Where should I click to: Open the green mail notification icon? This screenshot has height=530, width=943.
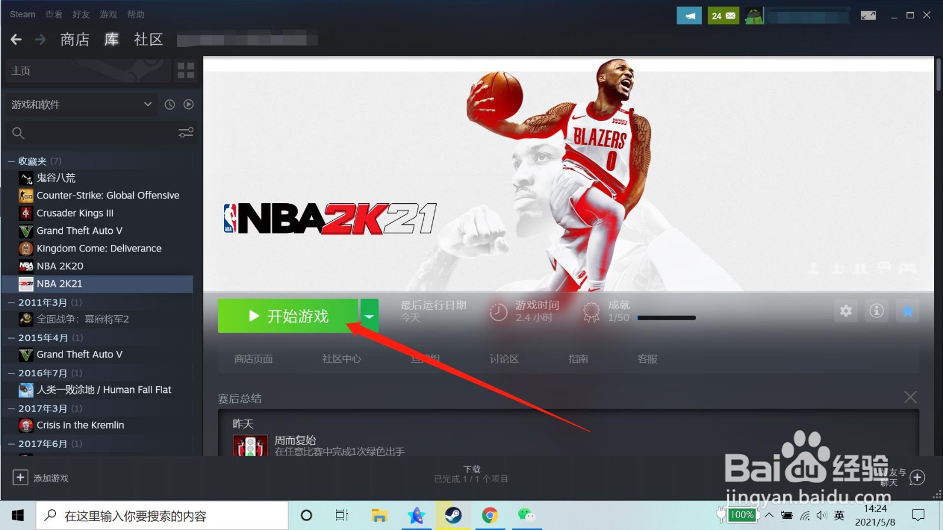pos(723,15)
